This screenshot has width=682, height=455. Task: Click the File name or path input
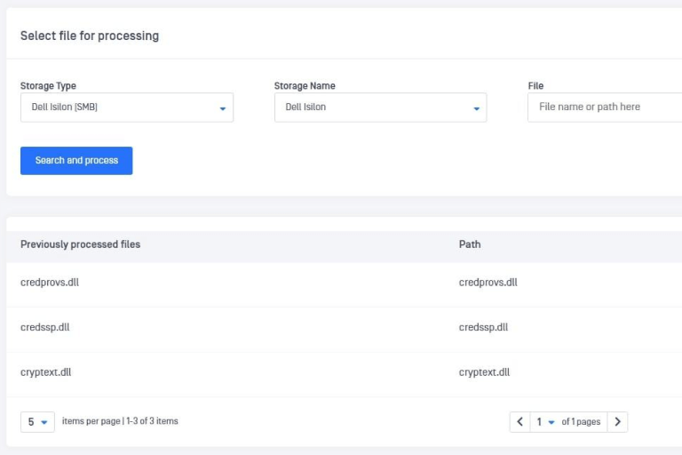click(604, 108)
